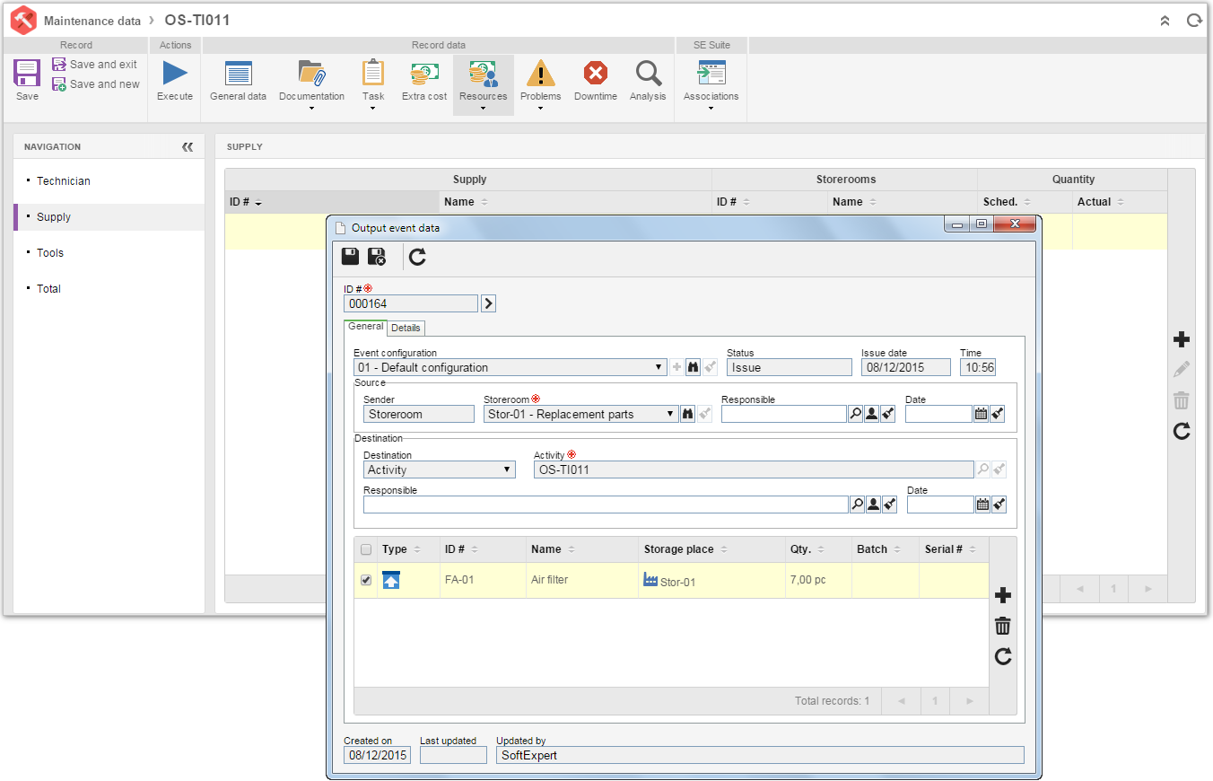
Task: Expand the Event configuration dropdown
Action: pyautogui.click(x=660, y=367)
